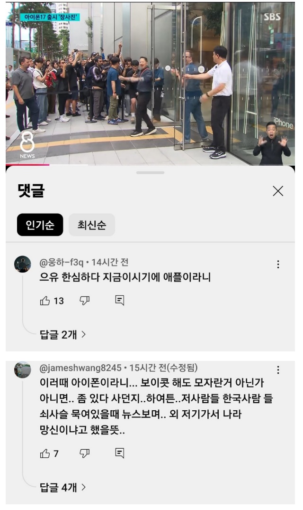Close the 댓글 comments panel
The height and width of the screenshot is (510, 303).
(278, 191)
